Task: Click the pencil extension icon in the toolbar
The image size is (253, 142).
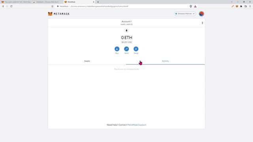Action: pyautogui.click(x=232, y=6)
